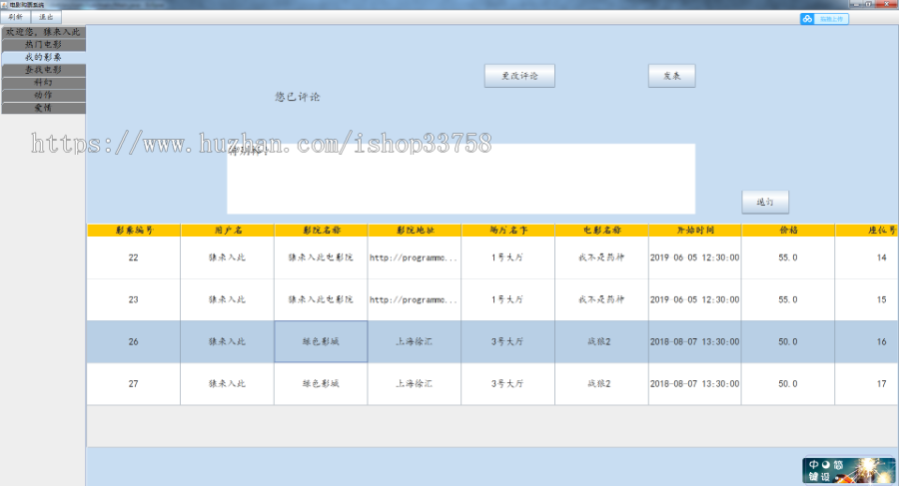The width and height of the screenshot is (899, 486).
Task: Open the 热门电影 tab in sidebar
Action: point(44,45)
